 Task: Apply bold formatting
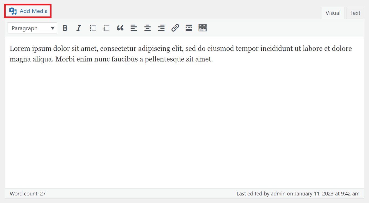pos(65,28)
